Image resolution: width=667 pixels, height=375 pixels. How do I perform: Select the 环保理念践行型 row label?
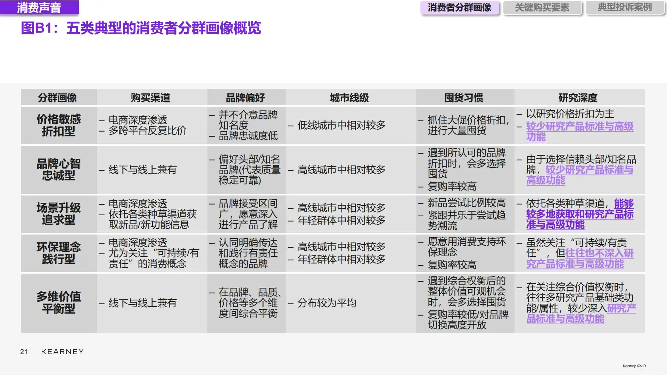tap(58, 253)
